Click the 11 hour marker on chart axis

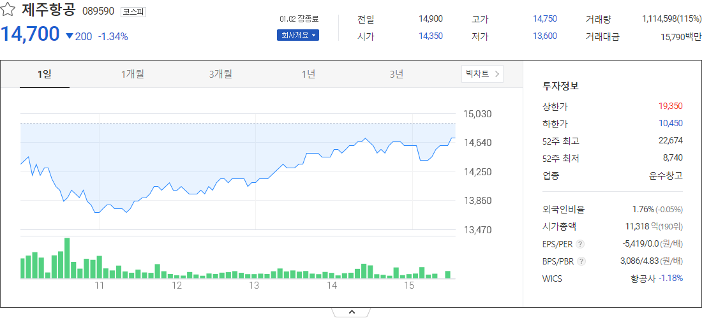click(99, 285)
